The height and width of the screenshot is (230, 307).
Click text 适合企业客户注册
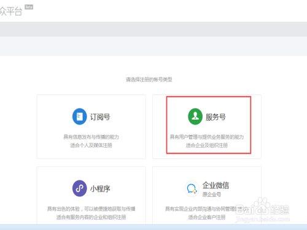tap(207, 217)
